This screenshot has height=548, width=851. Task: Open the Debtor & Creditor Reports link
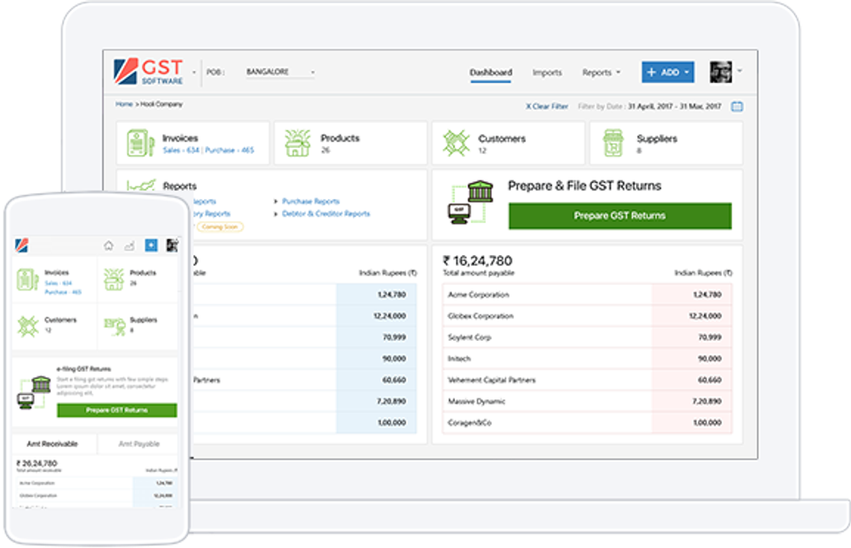(x=325, y=214)
